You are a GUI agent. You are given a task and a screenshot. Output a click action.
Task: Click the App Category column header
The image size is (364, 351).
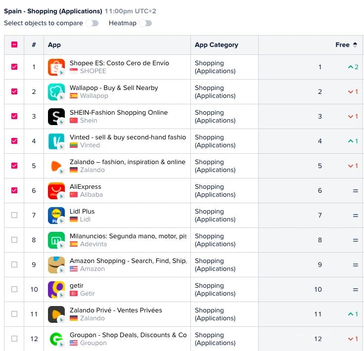pyautogui.click(x=216, y=44)
